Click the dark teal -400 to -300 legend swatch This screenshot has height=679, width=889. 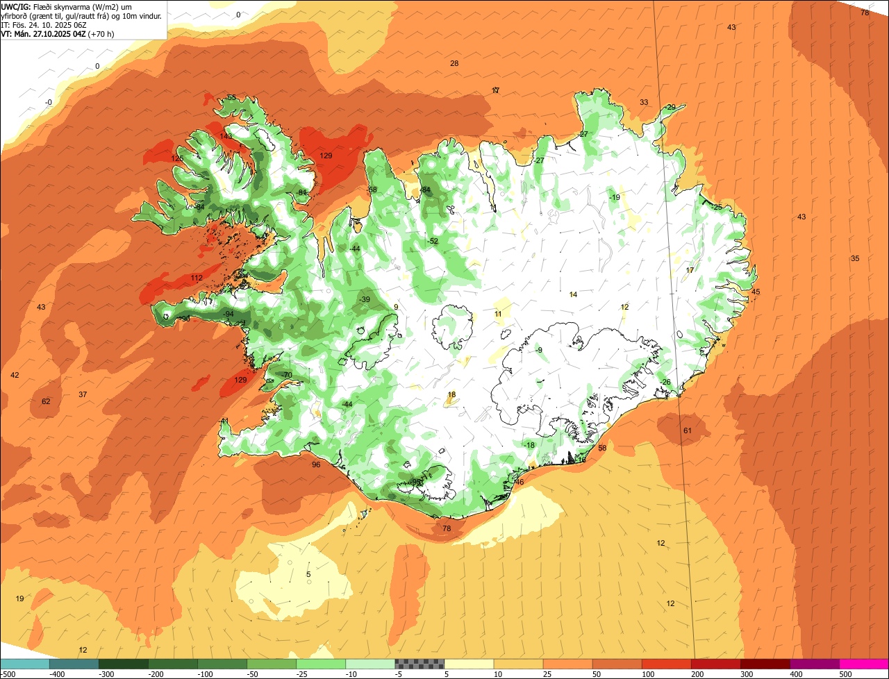[x=74, y=664]
